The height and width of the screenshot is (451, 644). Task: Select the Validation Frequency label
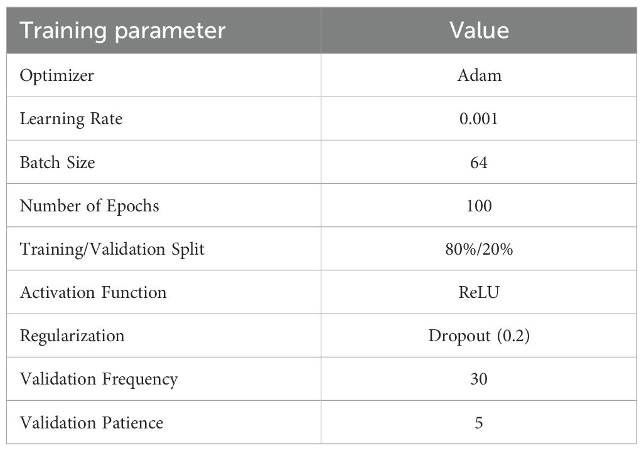tap(99, 379)
